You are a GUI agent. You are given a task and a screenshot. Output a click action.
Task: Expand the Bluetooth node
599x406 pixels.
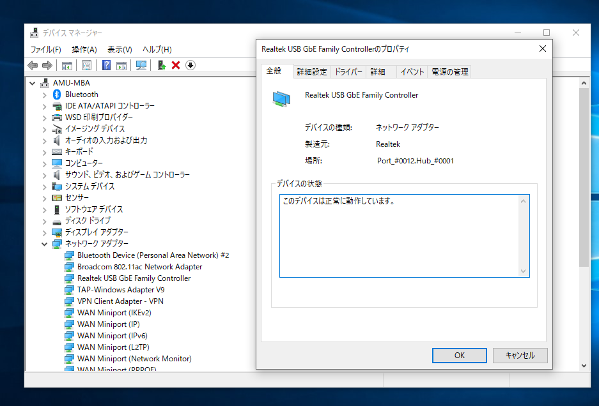(44, 94)
